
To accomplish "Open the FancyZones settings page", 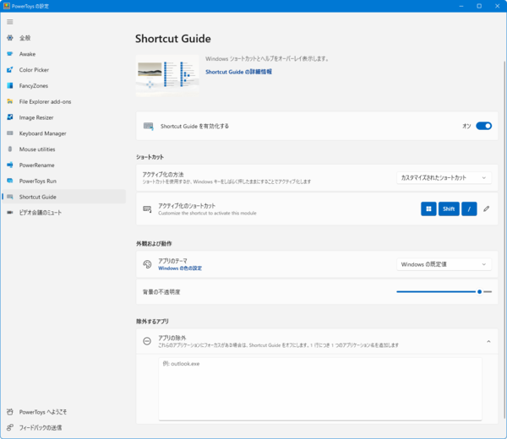I will point(35,86).
